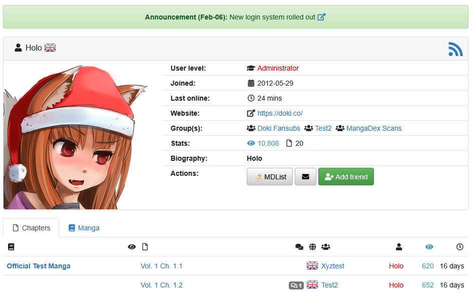Viewport: 474px width, 294px height.
Task: Click the globe language column header icon
Action: point(312,247)
